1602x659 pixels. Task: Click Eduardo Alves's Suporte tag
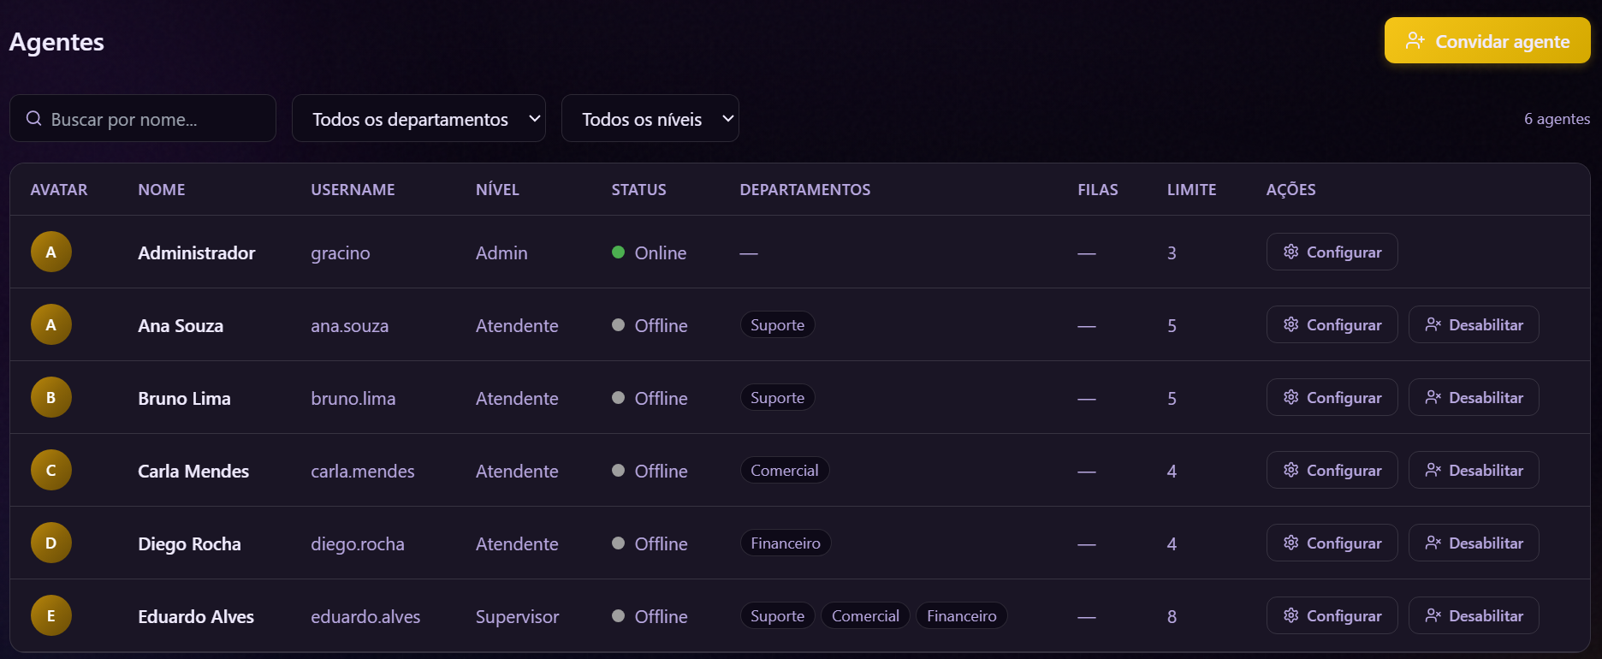coord(777,616)
